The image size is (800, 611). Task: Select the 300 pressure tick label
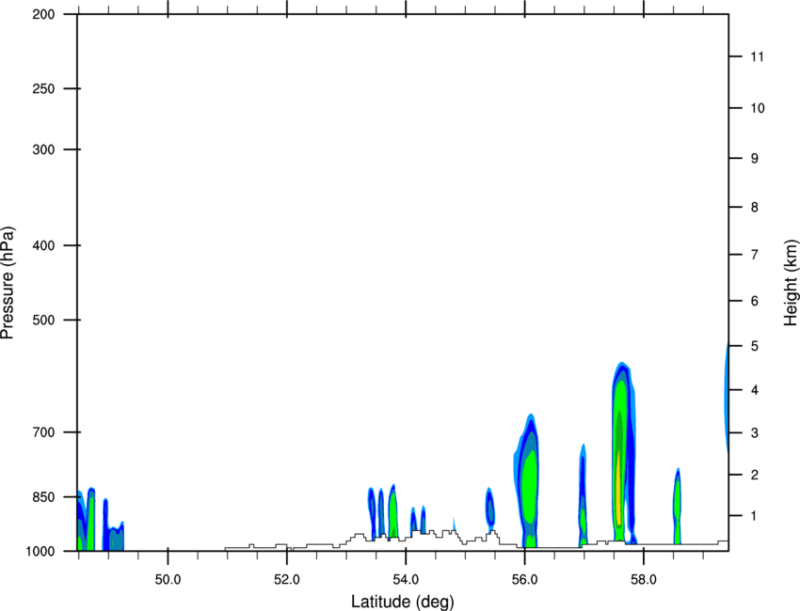pos(43,149)
